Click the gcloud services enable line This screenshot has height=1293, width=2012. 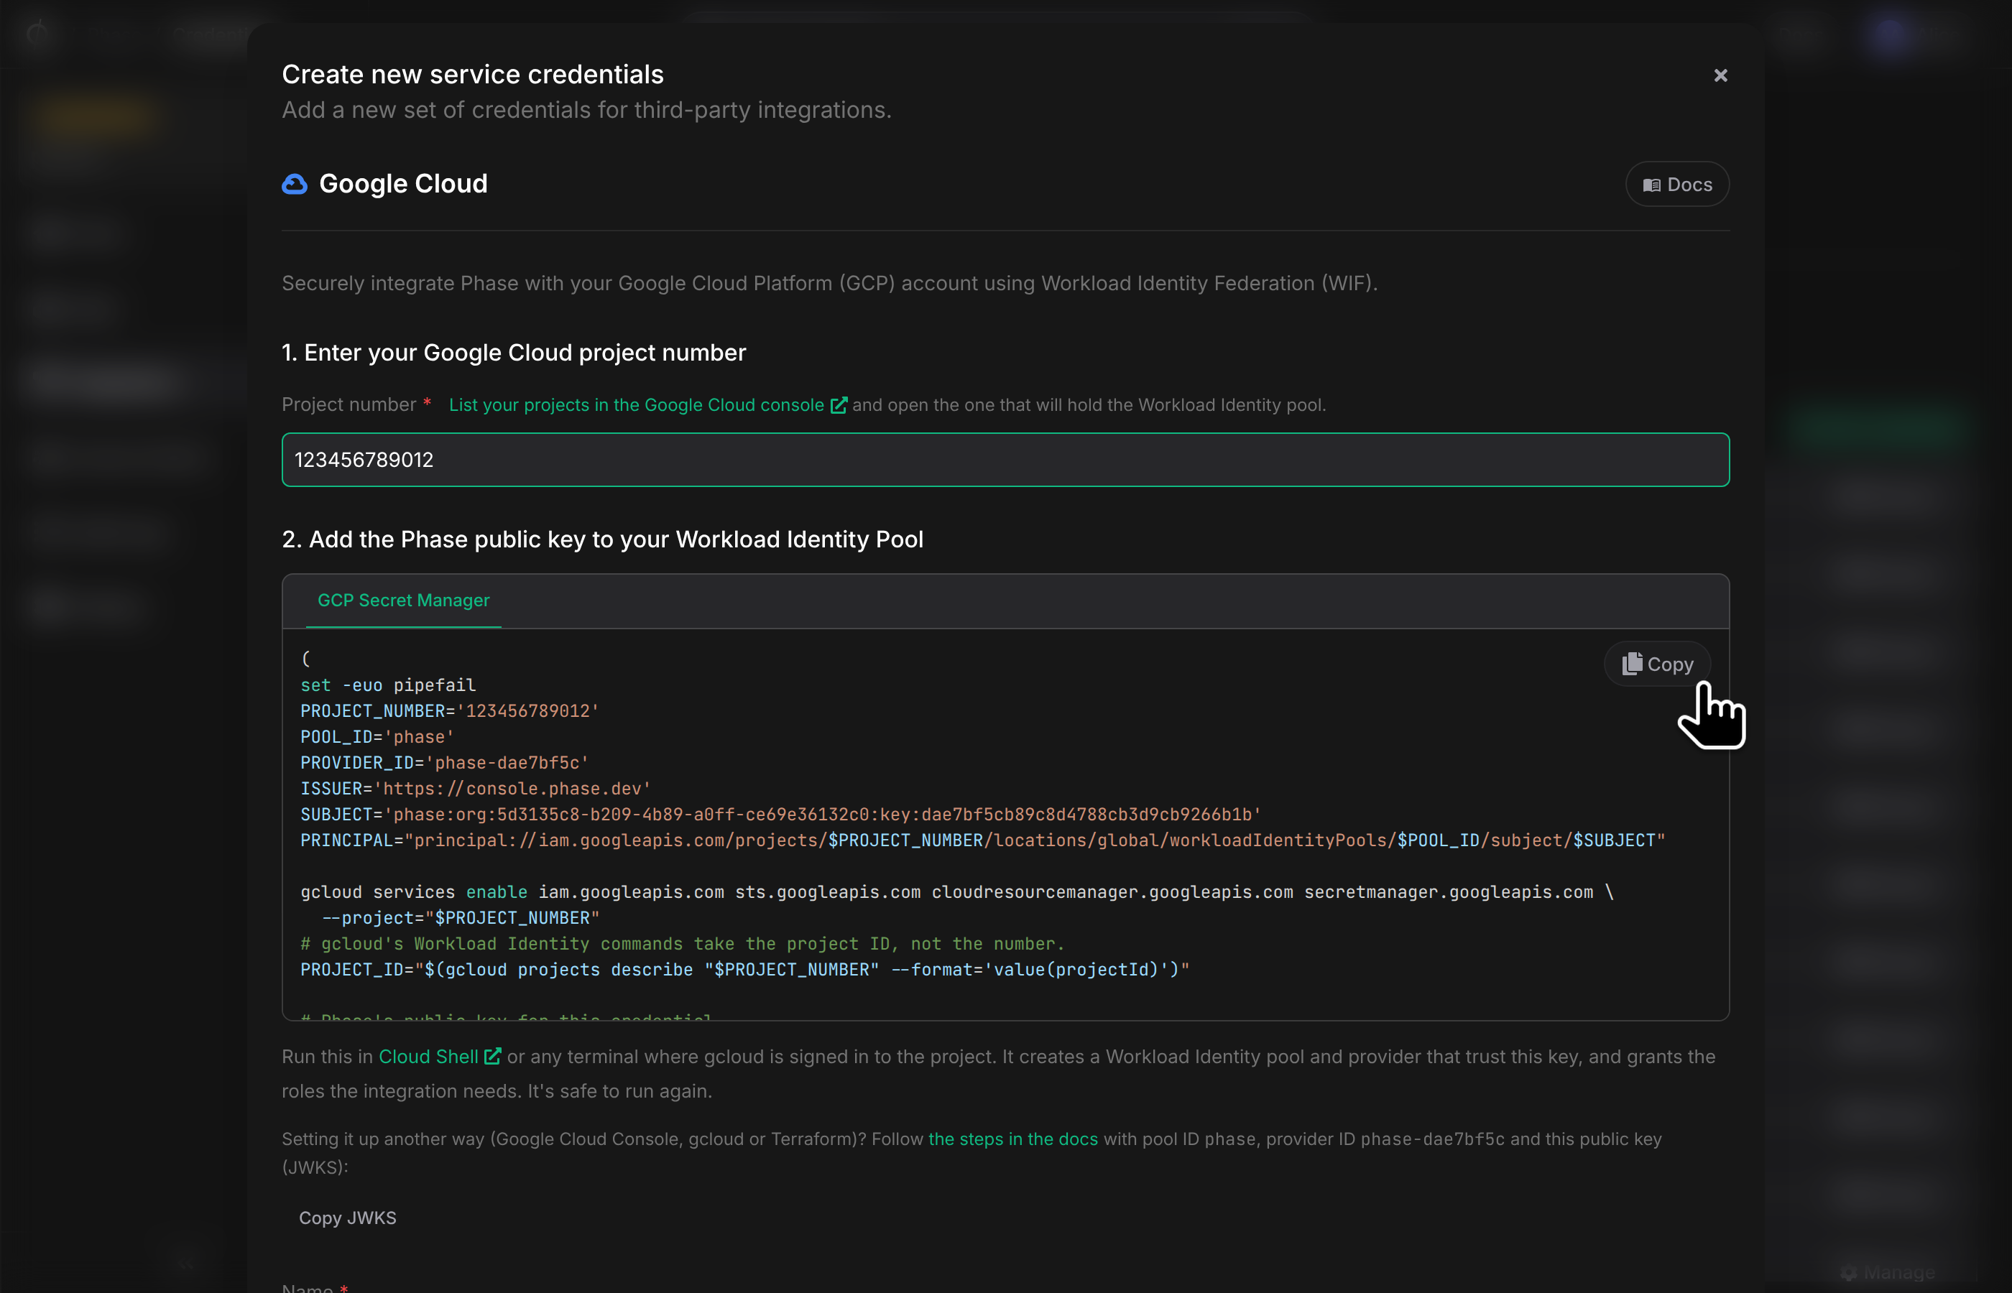tap(957, 891)
